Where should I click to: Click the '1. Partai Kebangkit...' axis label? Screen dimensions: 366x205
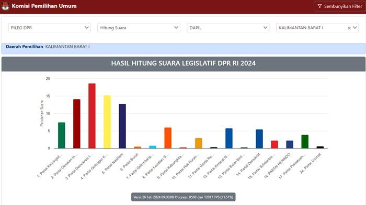click(50, 165)
